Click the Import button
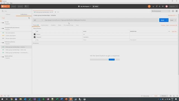179x101 pixels. [13, 6]
